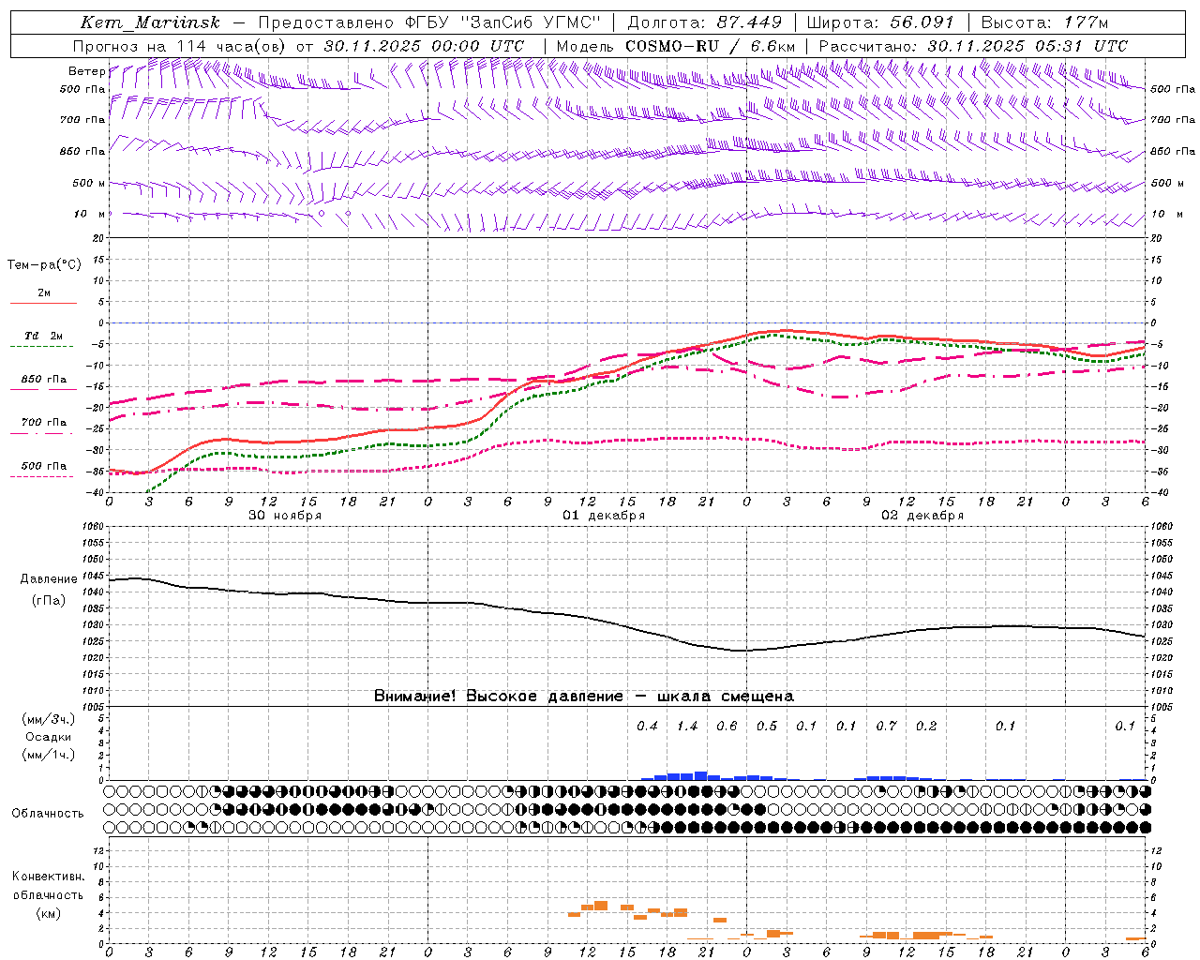Click the 'Тем-ра(°C)' temperature label
The width and height of the screenshot is (1200, 960).
[44, 265]
